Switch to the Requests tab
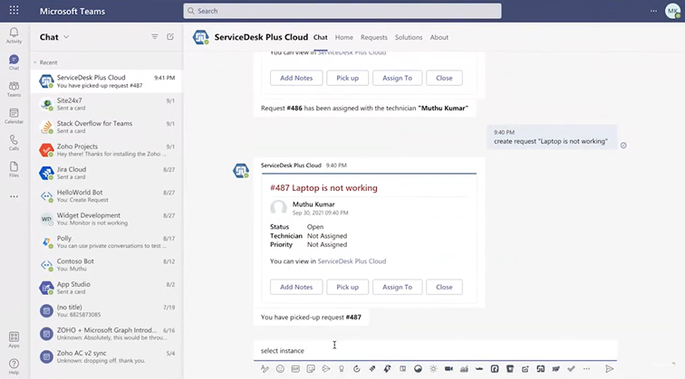685x379 pixels. (x=373, y=37)
